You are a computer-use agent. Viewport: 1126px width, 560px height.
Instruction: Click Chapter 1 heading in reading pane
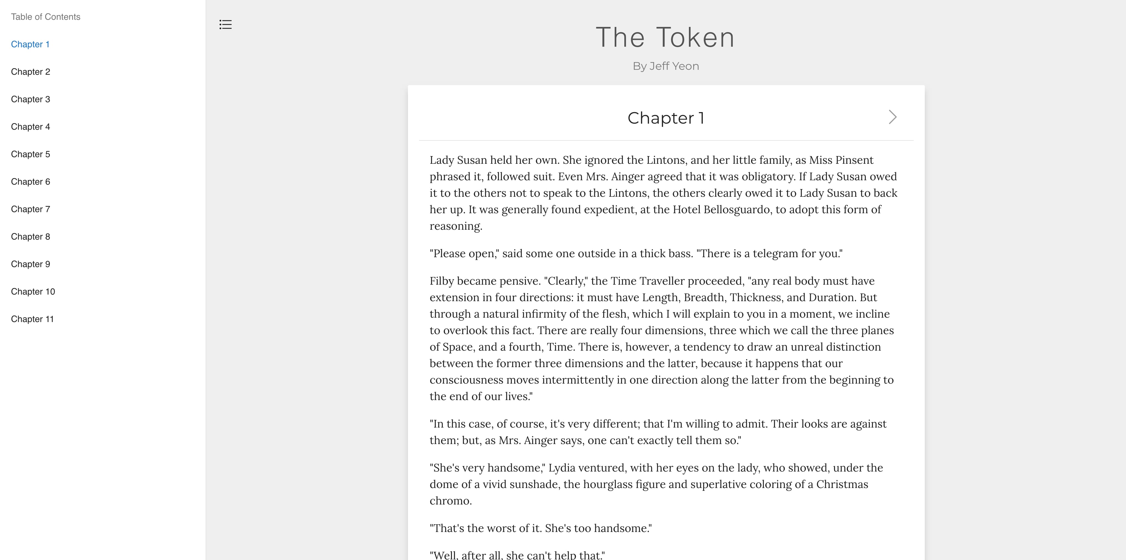(666, 117)
